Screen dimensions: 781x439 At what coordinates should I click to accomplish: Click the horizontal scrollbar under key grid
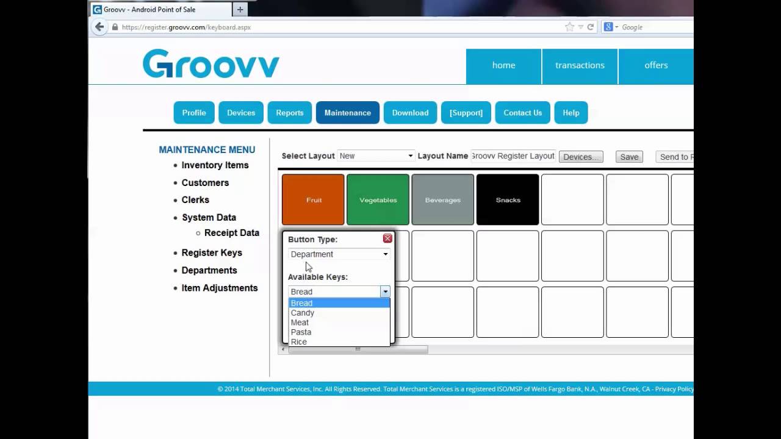pos(358,349)
